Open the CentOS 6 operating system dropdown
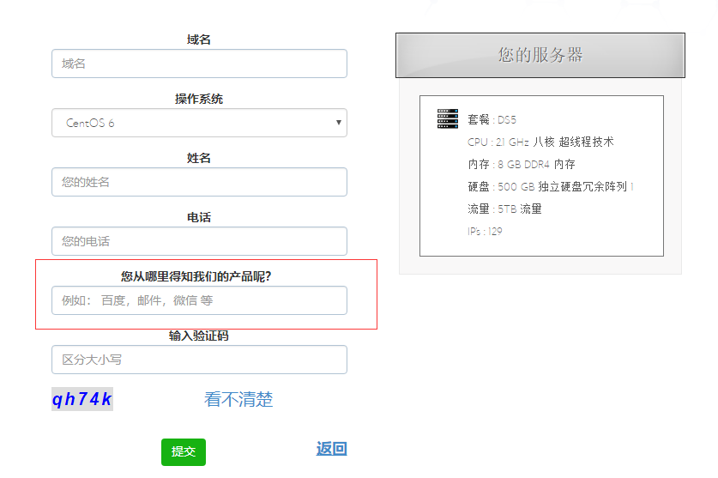 199,123
